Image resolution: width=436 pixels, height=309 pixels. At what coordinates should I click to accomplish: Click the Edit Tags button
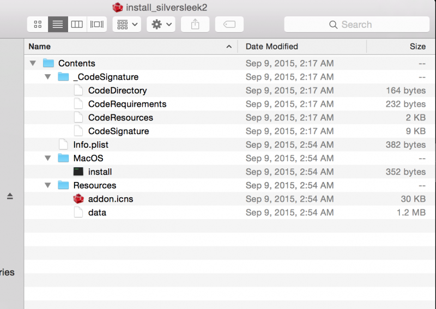229,24
